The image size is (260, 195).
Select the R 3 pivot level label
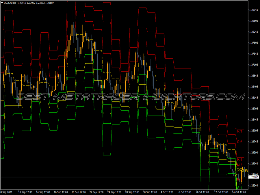[x=239, y=131]
